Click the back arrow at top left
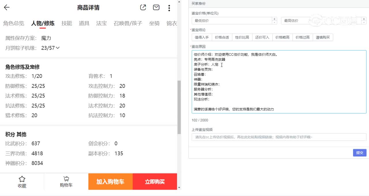The width and height of the screenshot is (369, 196). point(6,7)
